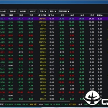The height and width of the screenshot is (108, 108).
Task: Click the 233.9亿 turnover in status bar
Action: pos(73,104)
